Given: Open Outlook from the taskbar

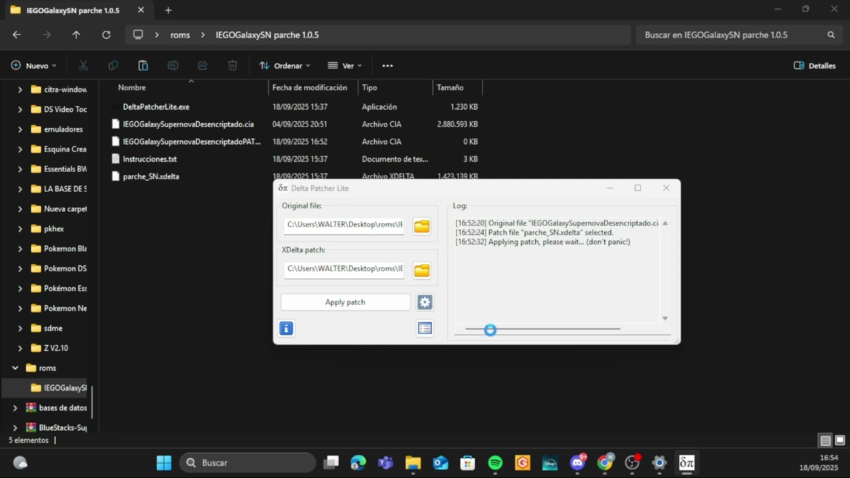Looking at the screenshot, I should [440, 463].
